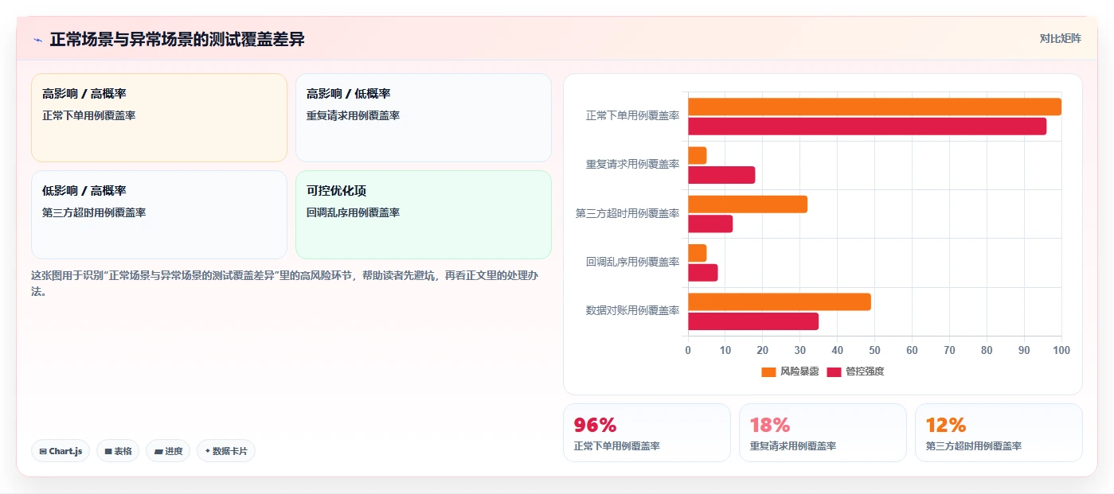Click the 表格 tag chip
This screenshot has width=1114, height=494.
(118, 451)
